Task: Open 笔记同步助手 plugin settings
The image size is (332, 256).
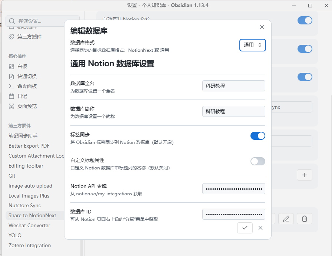Action: point(23,136)
